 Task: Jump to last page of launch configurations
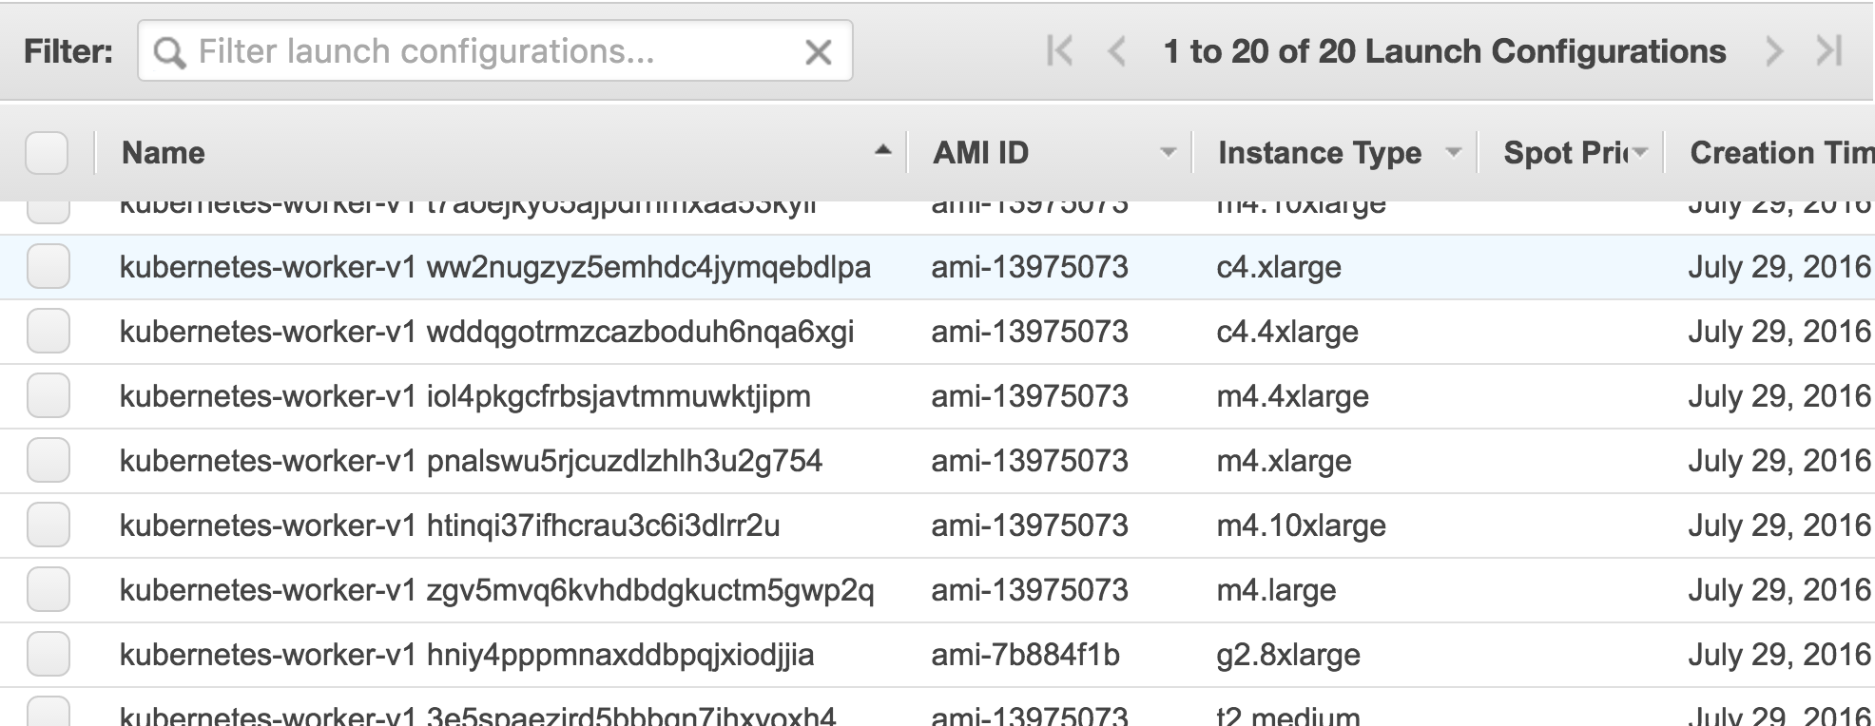click(1829, 51)
